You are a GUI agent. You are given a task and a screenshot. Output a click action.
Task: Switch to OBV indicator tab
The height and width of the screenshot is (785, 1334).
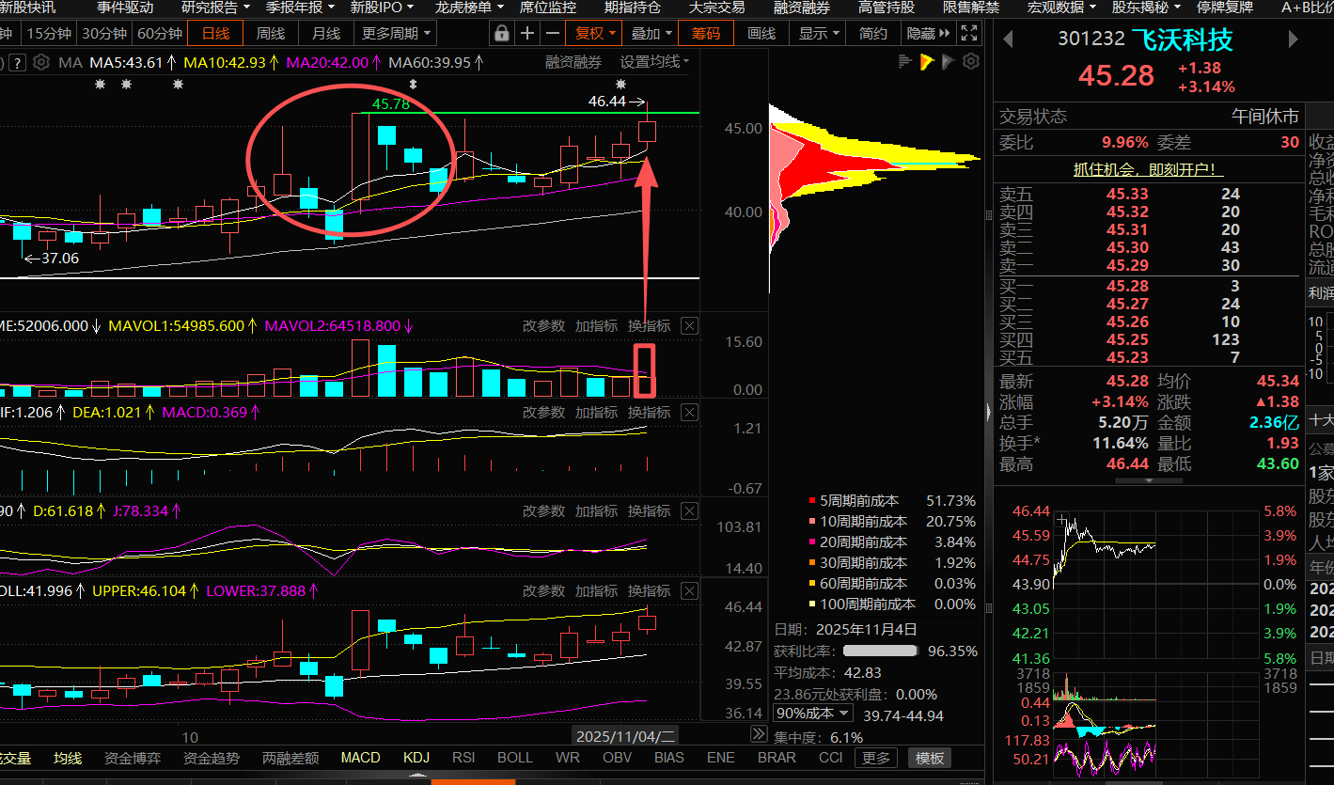click(617, 758)
